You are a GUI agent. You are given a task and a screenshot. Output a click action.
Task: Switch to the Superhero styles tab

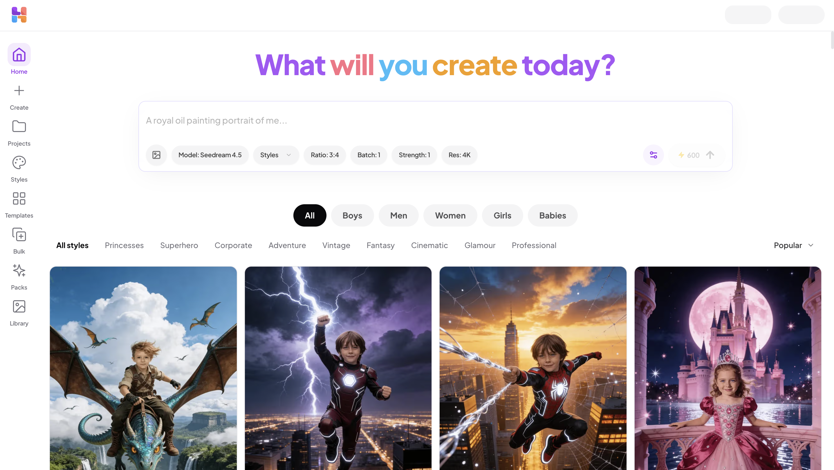(179, 245)
